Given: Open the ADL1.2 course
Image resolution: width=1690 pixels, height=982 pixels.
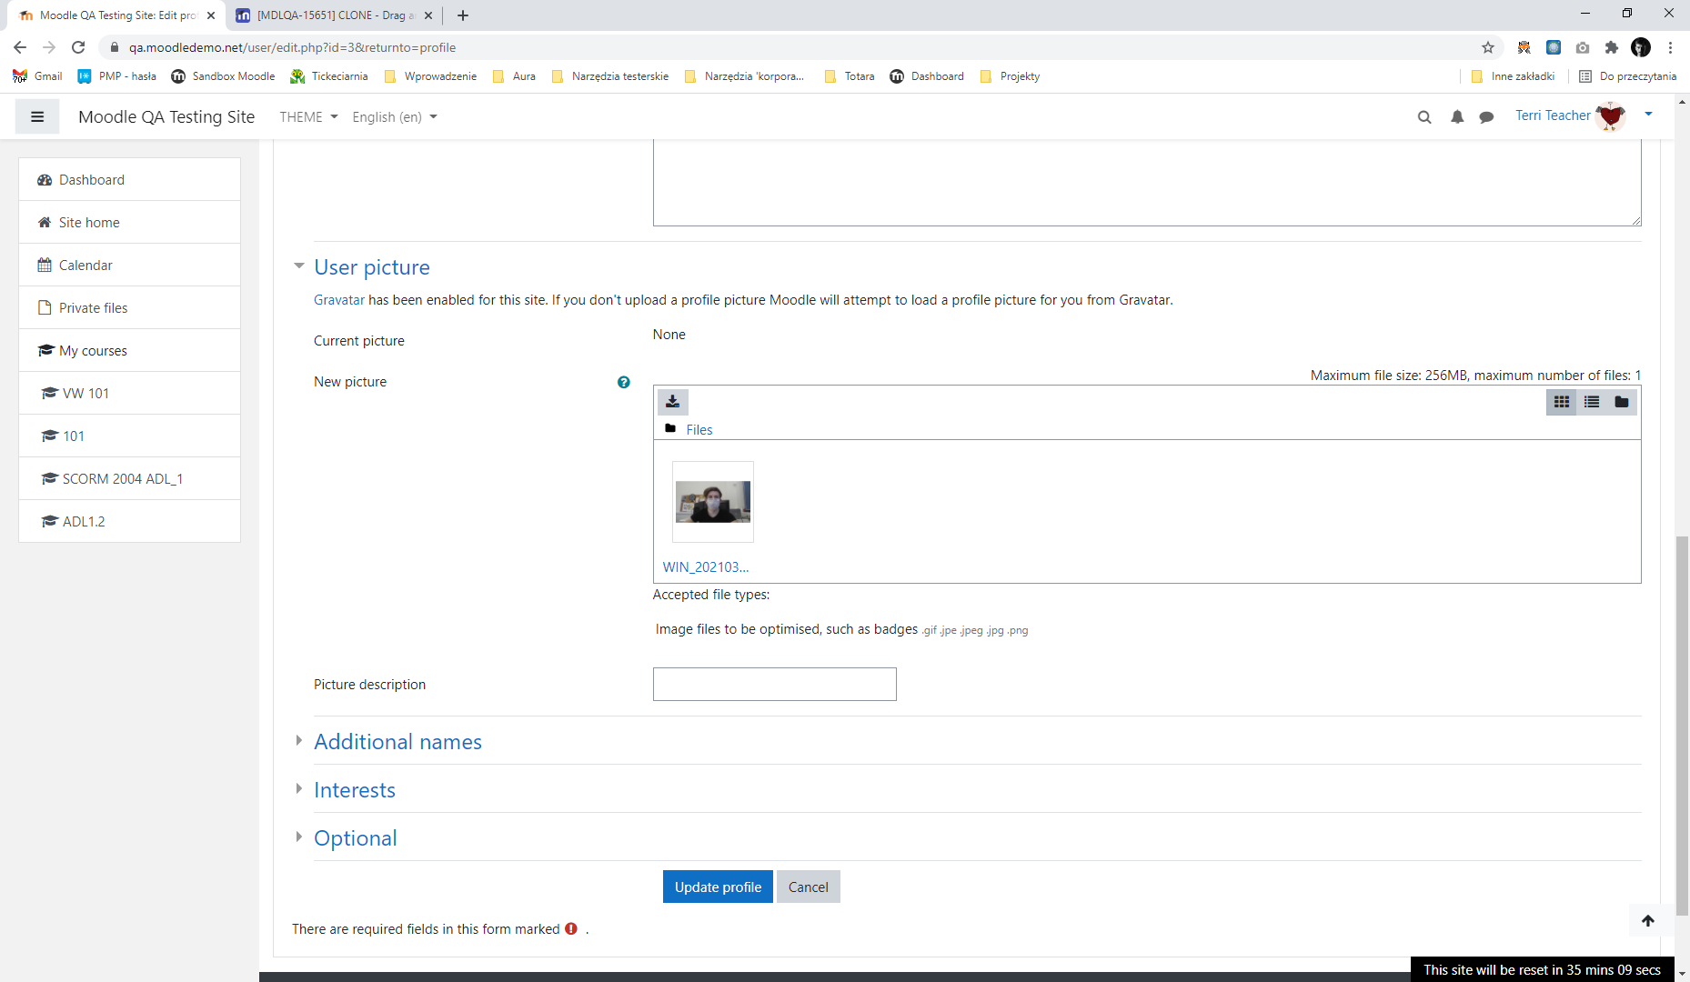Looking at the screenshot, I should click(x=129, y=521).
